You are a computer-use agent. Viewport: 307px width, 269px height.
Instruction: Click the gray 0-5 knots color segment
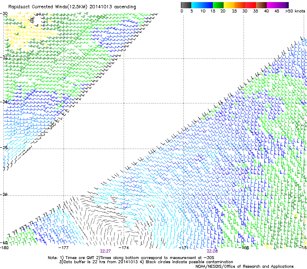pos(186,5)
